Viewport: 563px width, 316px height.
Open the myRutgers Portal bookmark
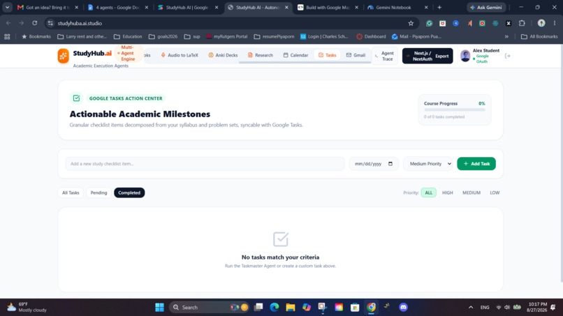pos(227,36)
